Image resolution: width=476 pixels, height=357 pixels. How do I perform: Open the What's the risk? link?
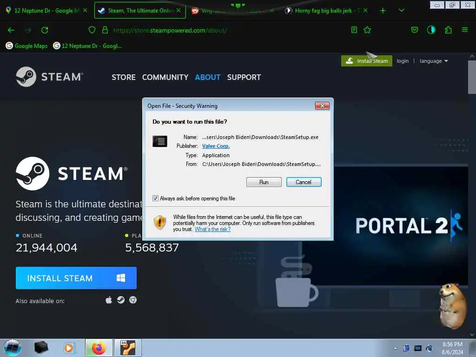212,229
